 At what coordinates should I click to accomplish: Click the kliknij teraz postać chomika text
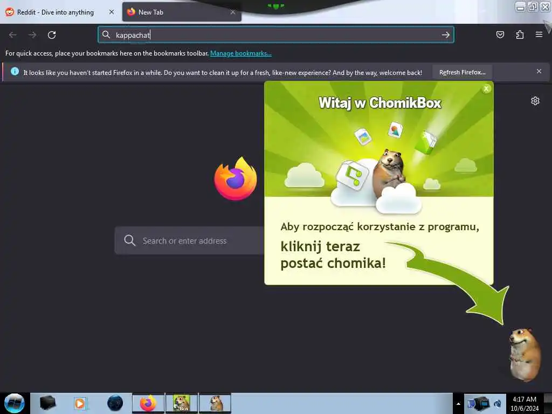coord(333,255)
